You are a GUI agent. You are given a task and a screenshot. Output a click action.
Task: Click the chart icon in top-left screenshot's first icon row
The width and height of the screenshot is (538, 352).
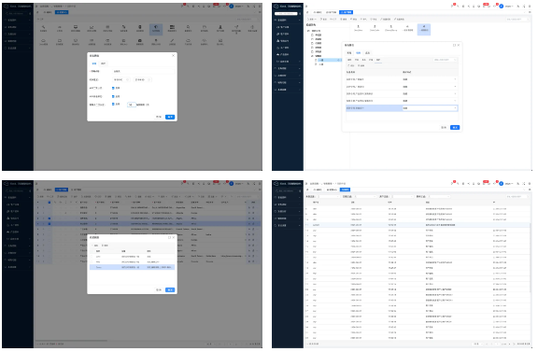[x=92, y=27]
